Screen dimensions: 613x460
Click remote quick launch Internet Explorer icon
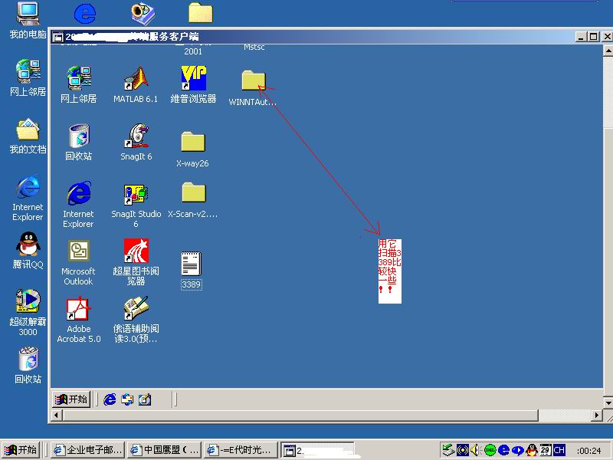(x=110, y=399)
